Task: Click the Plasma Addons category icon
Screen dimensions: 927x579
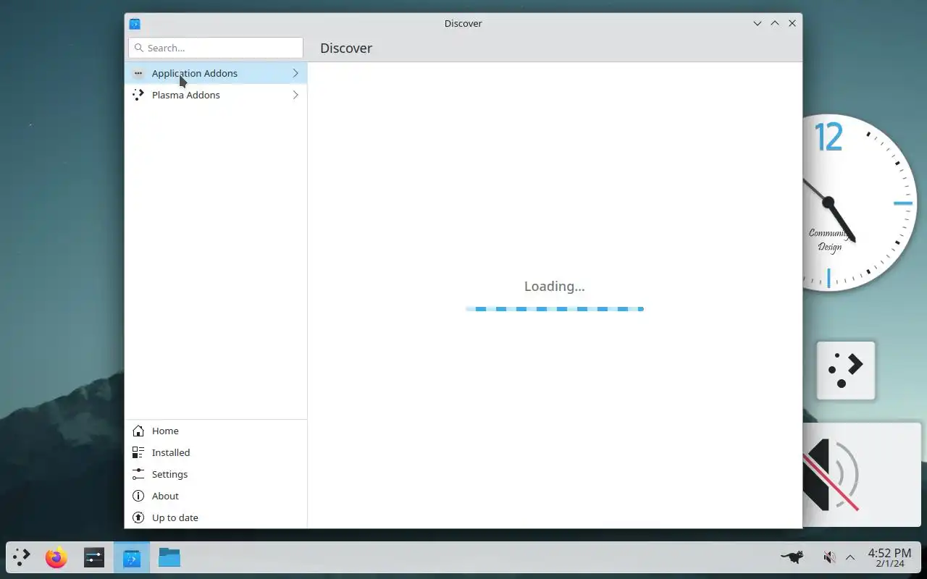Action: [x=138, y=95]
